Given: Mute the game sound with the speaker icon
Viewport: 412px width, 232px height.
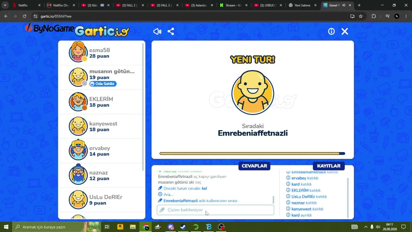Looking at the screenshot, I should coord(157,31).
